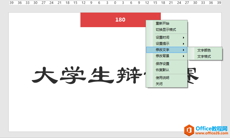230x138 pixels.
Task: Select 文字格式 in the submenu
Action: 204,57
